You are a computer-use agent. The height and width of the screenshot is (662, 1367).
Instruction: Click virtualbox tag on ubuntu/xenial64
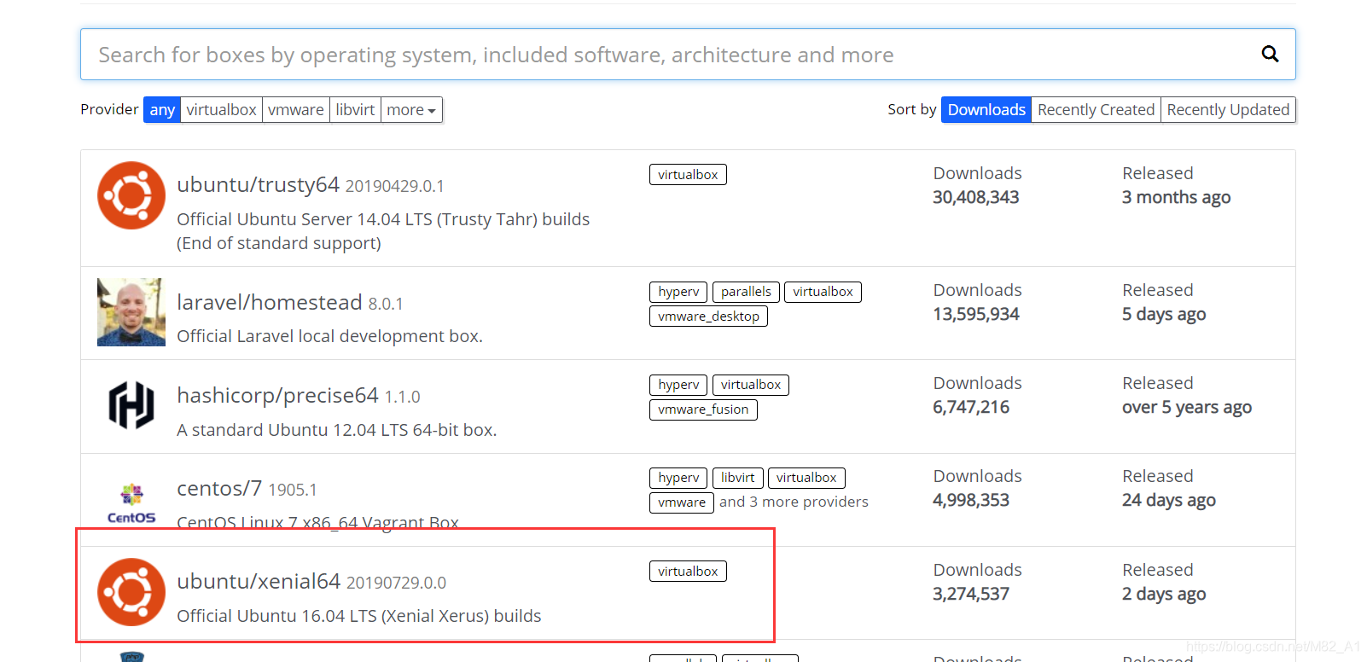point(688,572)
